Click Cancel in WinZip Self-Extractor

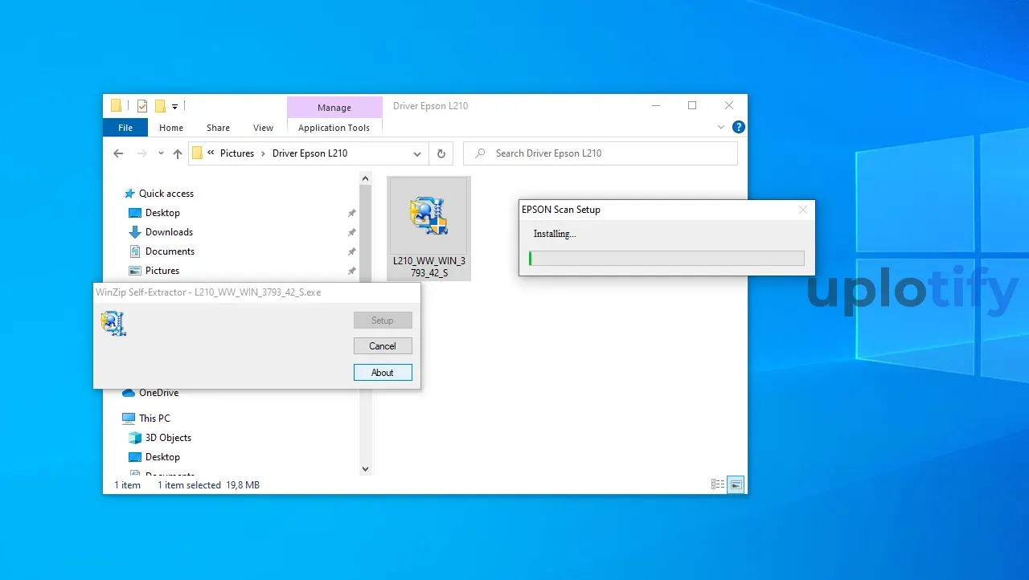383,346
